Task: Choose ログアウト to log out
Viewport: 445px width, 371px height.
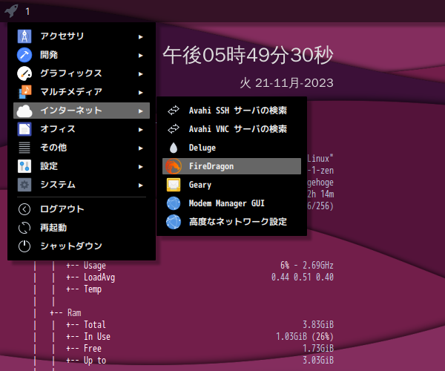Action: coord(82,209)
